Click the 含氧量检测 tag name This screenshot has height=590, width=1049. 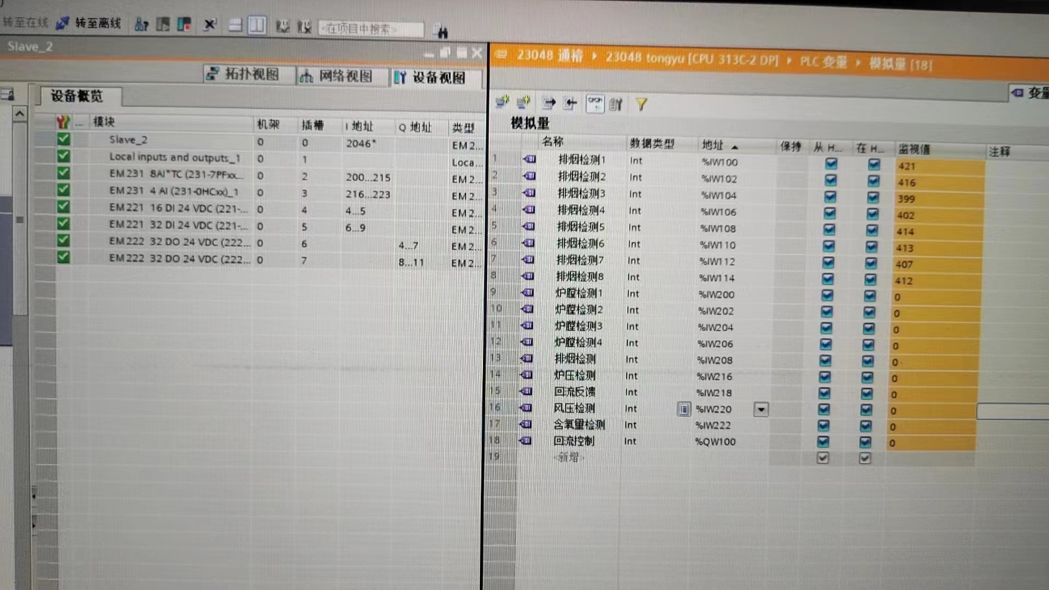[x=579, y=424]
